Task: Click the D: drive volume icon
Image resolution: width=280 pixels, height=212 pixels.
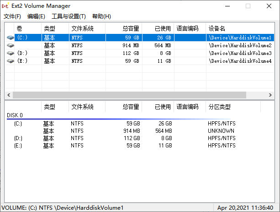Action: coord(11,53)
